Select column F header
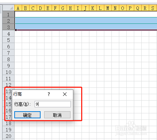The width and height of the screenshot is (157, 140). [x=56, y=8]
